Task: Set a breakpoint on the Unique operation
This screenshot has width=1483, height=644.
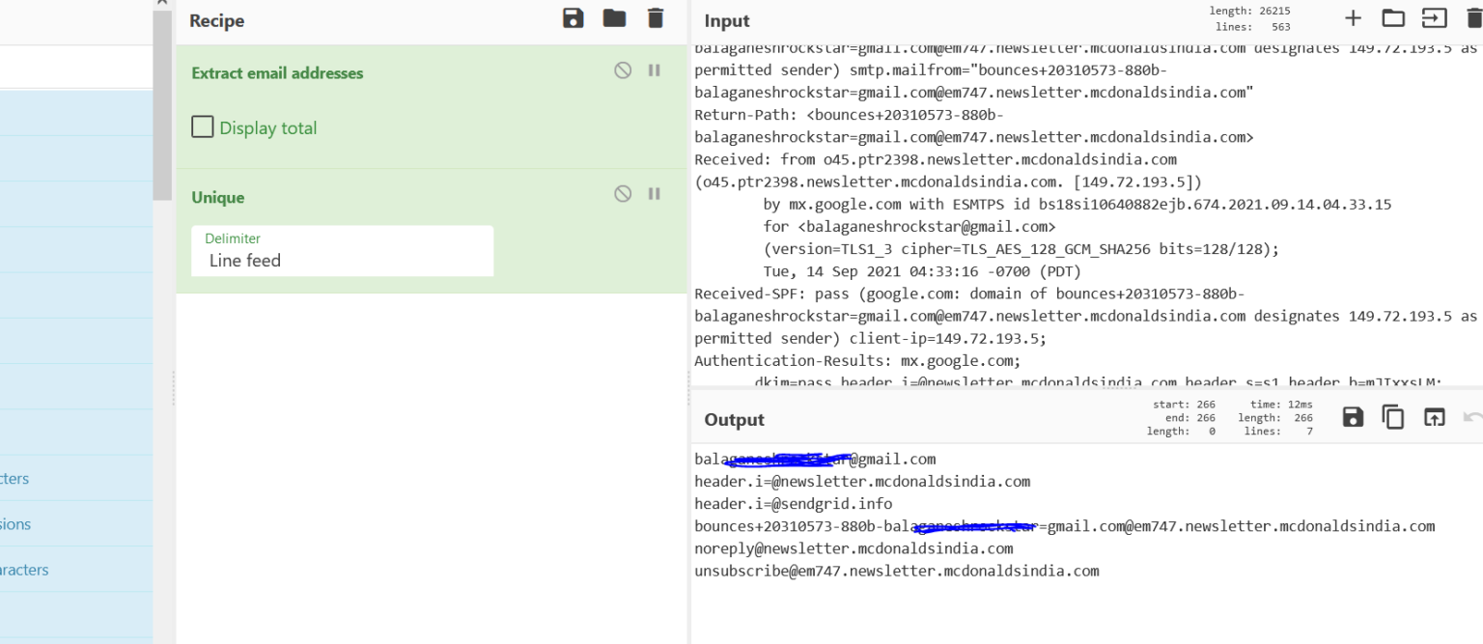Action: (655, 194)
